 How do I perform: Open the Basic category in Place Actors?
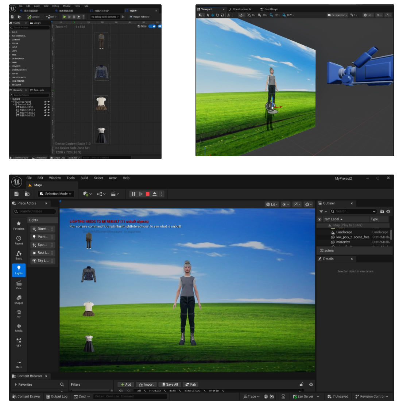click(x=19, y=255)
